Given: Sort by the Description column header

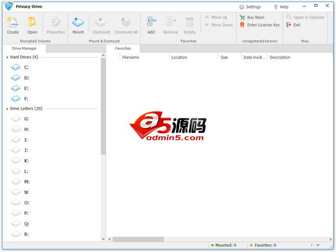Looking at the screenshot, I should (280, 58).
